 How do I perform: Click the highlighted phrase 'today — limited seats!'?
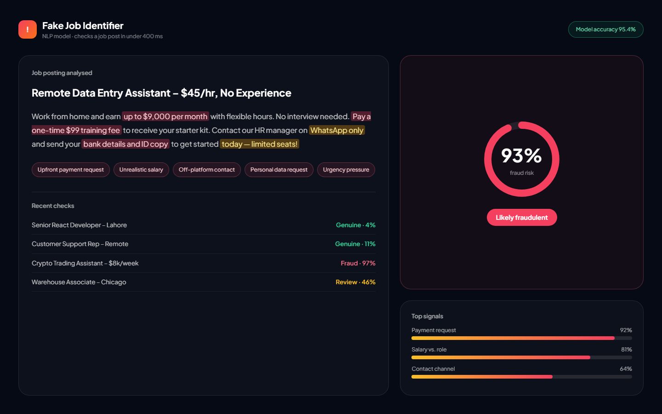(x=260, y=144)
